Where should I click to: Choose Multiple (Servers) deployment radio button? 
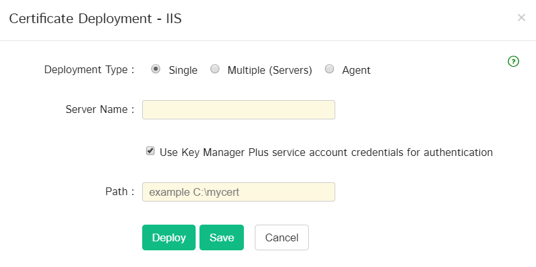[x=215, y=69]
